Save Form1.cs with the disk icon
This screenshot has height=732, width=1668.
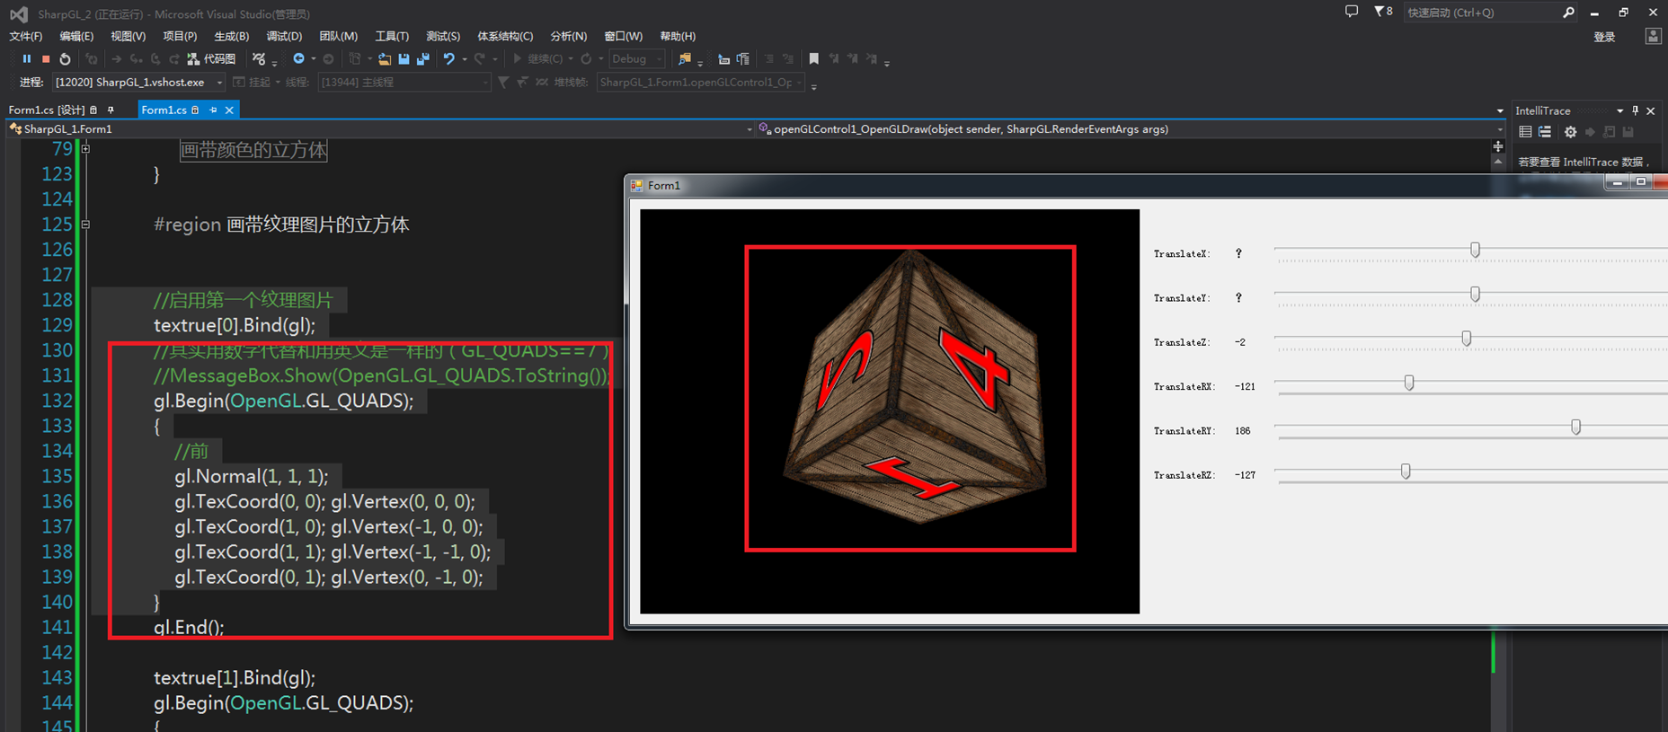click(x=404, y=59)
